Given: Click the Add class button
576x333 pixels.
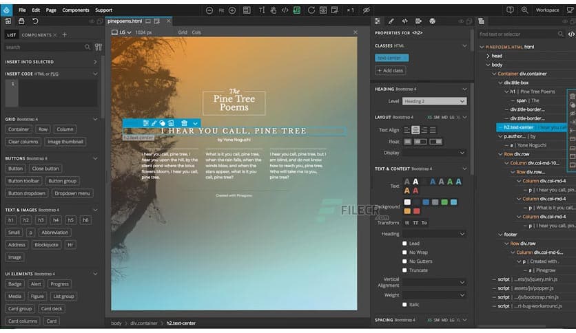Looking at the screenshot, I should pos(390,70).
